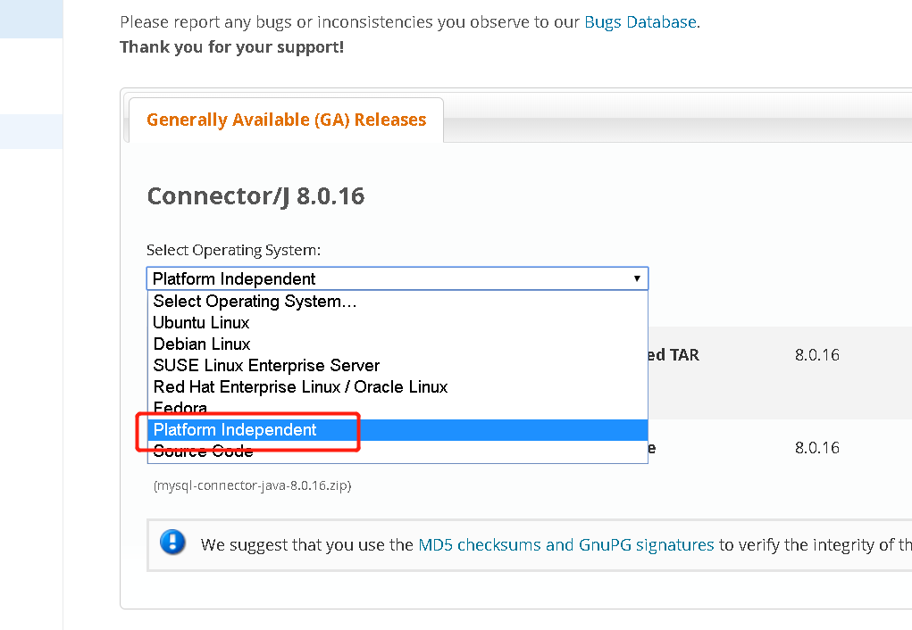Click 'Thank you for your support!' text
Screen dimensions: 912x630
click(232, 47)
